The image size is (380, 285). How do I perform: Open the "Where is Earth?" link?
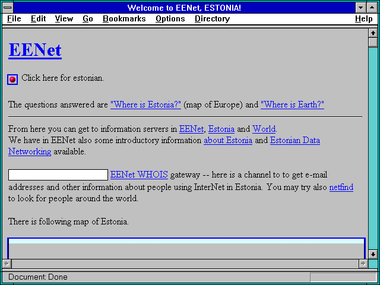point(292,104)
